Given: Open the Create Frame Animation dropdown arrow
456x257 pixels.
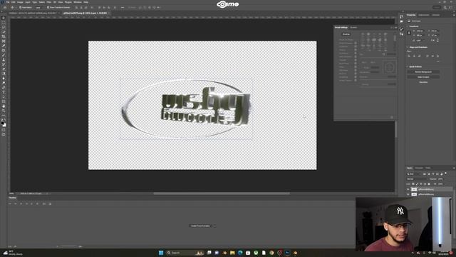Looking at the screenshot, I should coord(214,226).
